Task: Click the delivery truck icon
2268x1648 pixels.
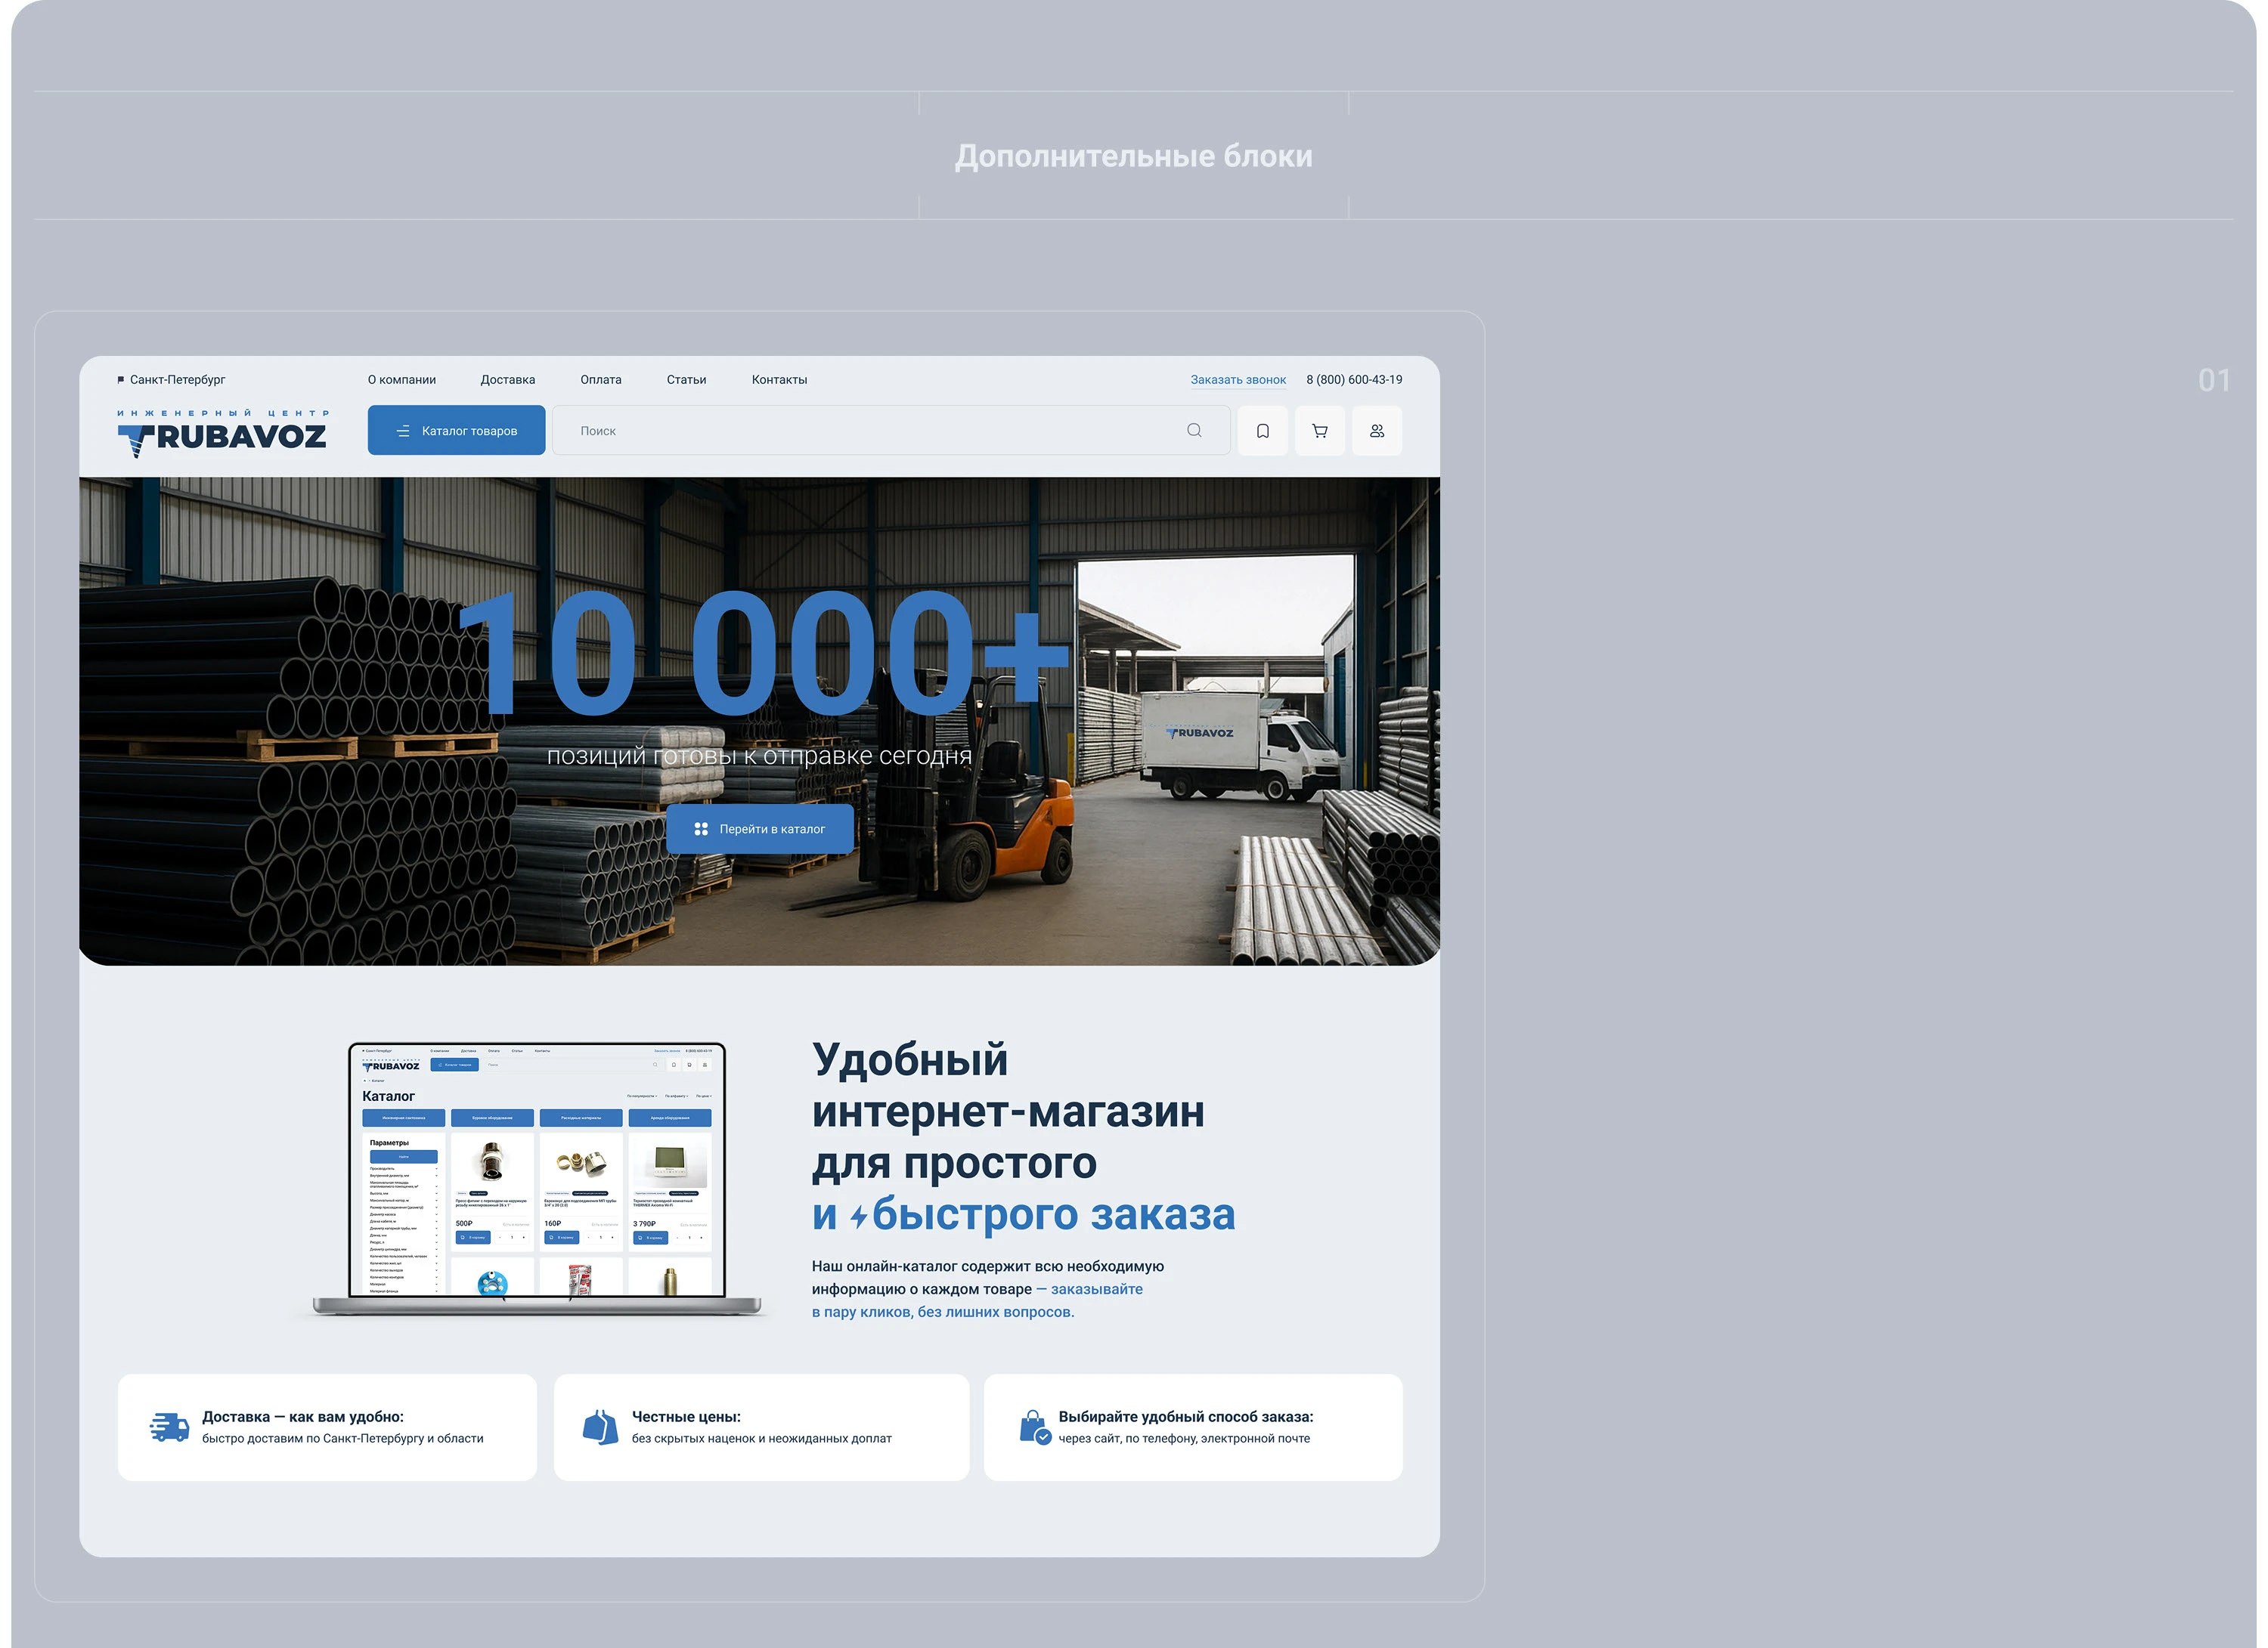Action: [169, 1427]
